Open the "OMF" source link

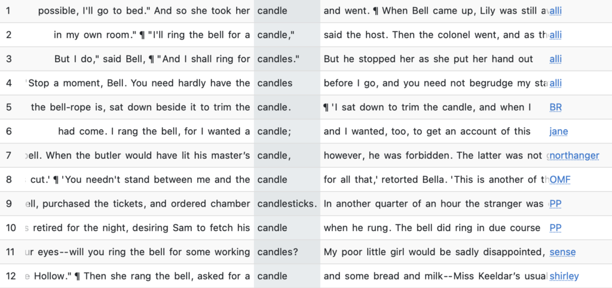click(560, 179)
